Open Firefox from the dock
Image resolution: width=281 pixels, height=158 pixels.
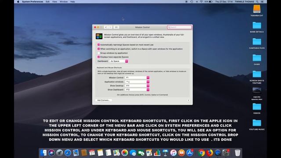[x=209, y=153]
